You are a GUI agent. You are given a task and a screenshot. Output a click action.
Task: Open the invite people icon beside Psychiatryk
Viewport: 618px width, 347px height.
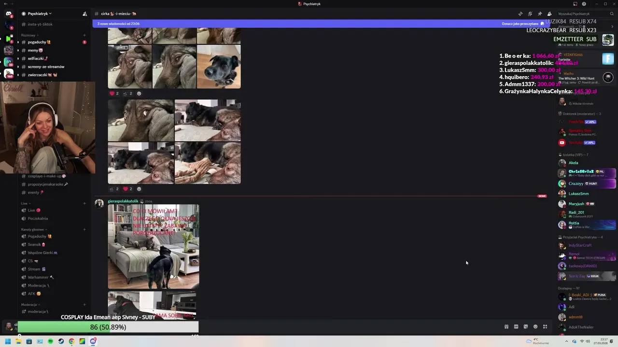coord(85,14)
